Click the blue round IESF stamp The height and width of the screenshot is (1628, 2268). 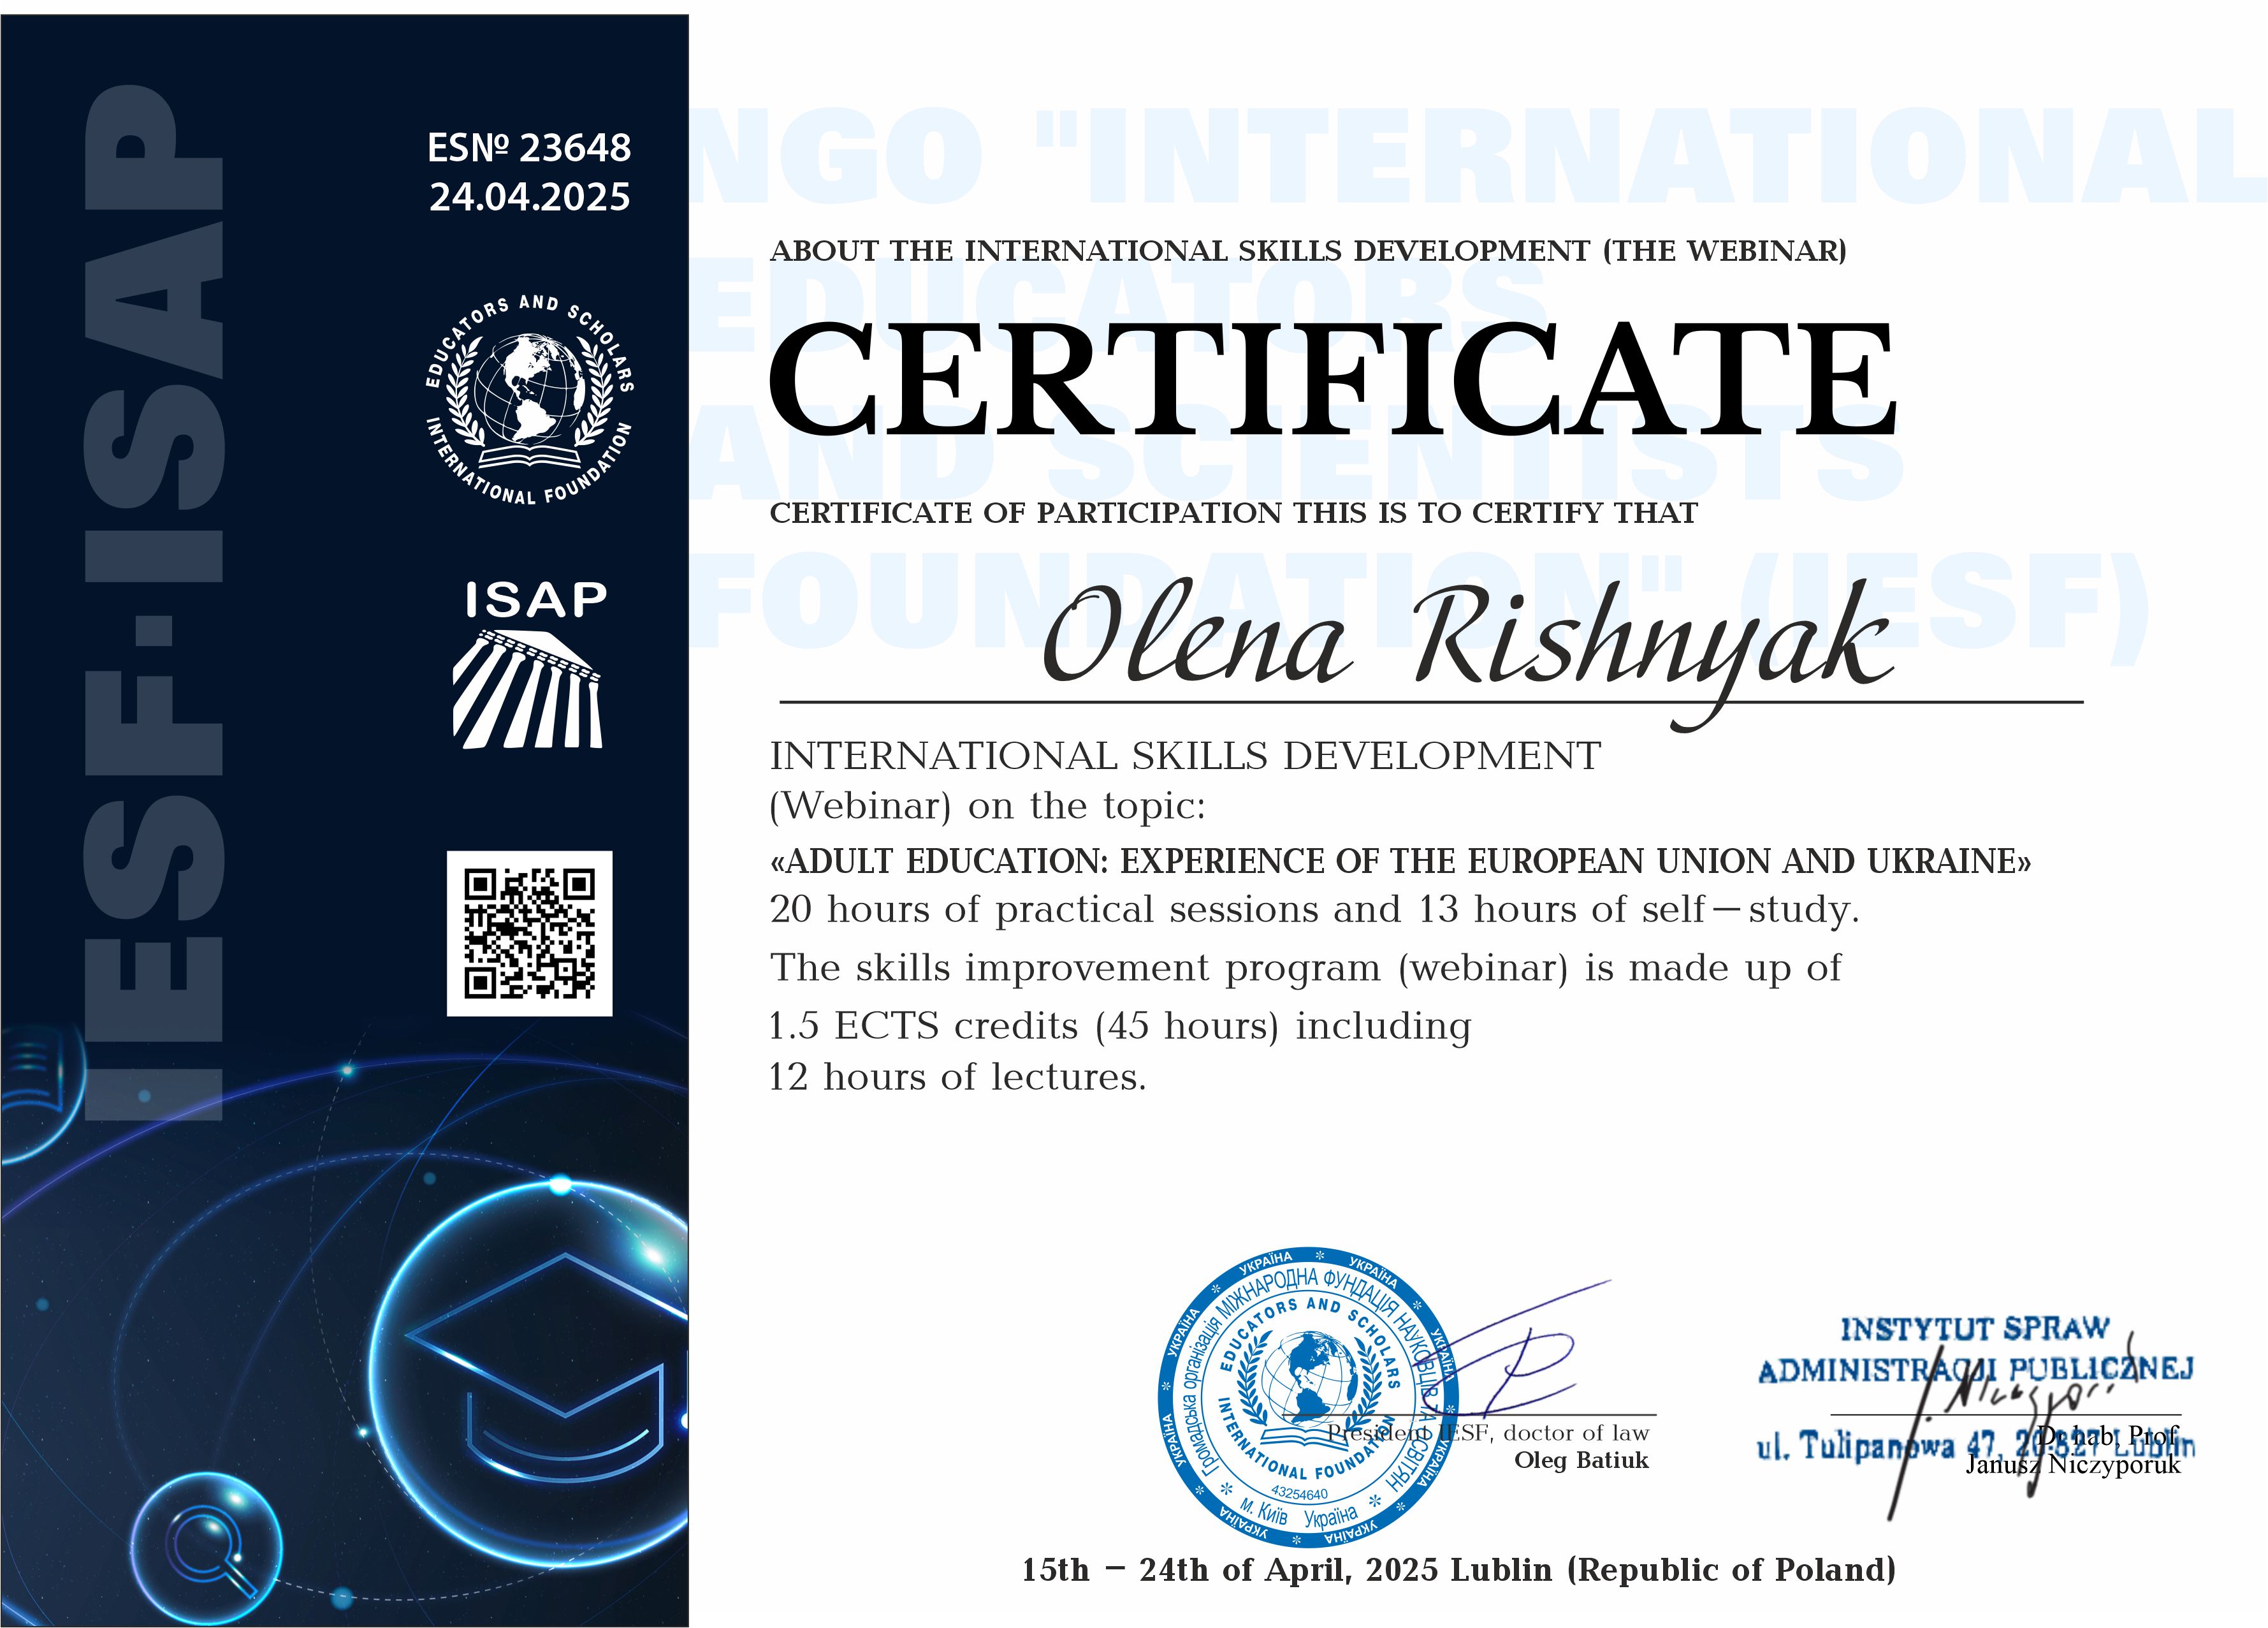pos(1308,1397)
